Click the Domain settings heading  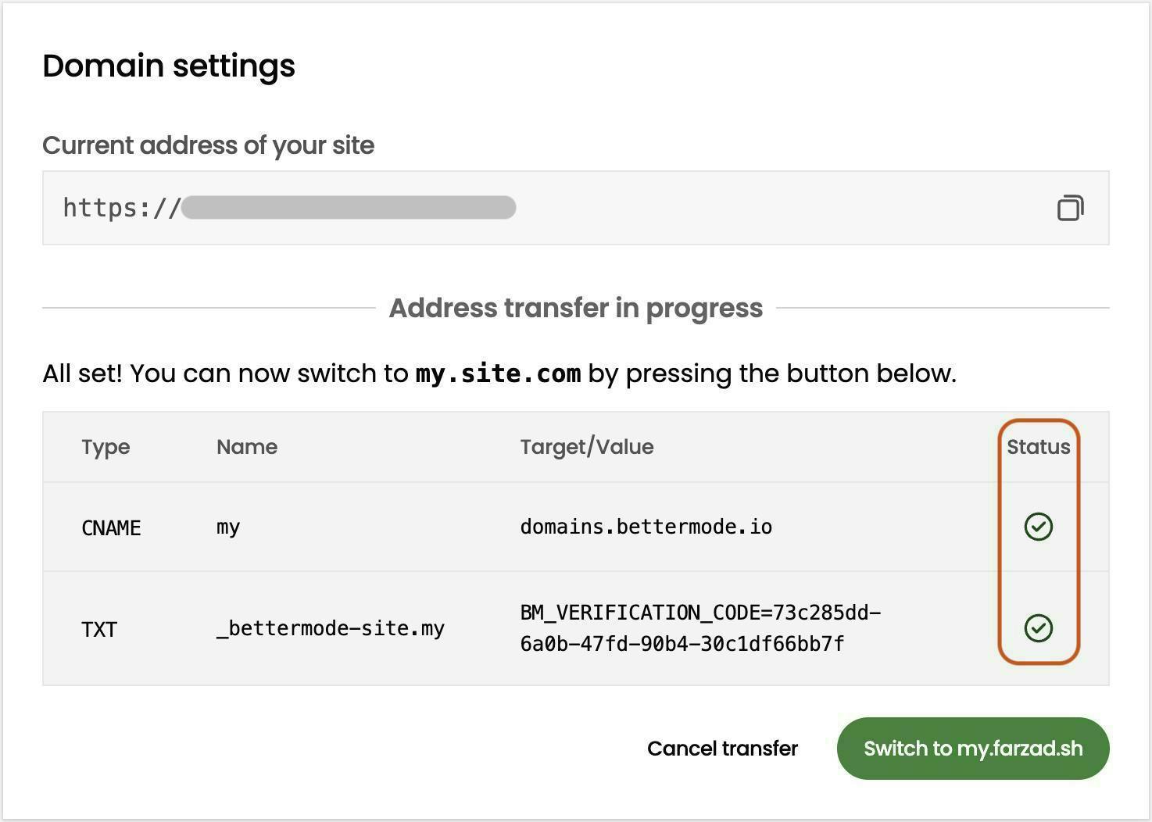pos(169,66)
